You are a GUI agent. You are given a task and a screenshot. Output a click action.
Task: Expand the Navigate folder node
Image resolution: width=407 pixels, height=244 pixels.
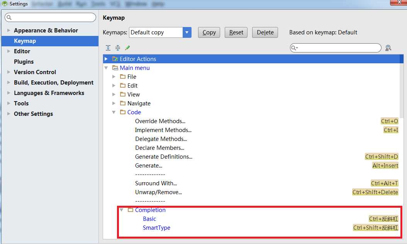click(x=114, y=103)
